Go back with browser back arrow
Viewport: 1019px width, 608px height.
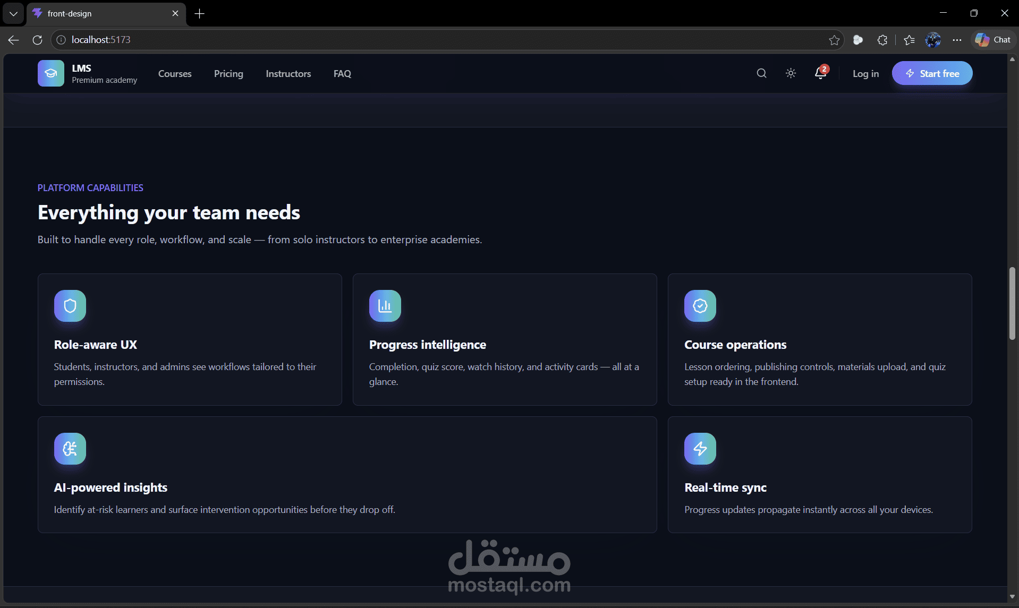14,40
